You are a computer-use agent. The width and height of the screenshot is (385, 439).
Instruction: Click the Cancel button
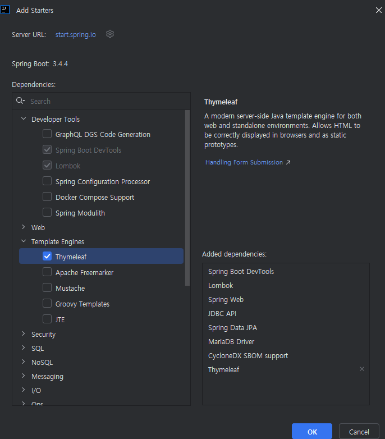[x=359, y=432]
